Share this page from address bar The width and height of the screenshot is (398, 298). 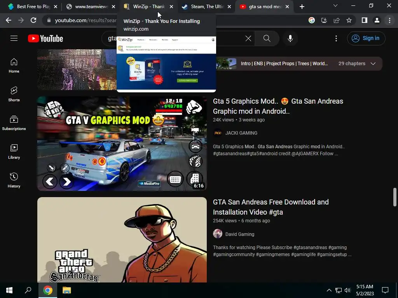[x=337, y=20]
